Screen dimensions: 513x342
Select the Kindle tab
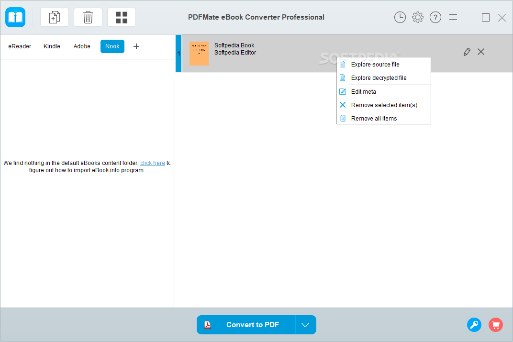coord(52,46)
